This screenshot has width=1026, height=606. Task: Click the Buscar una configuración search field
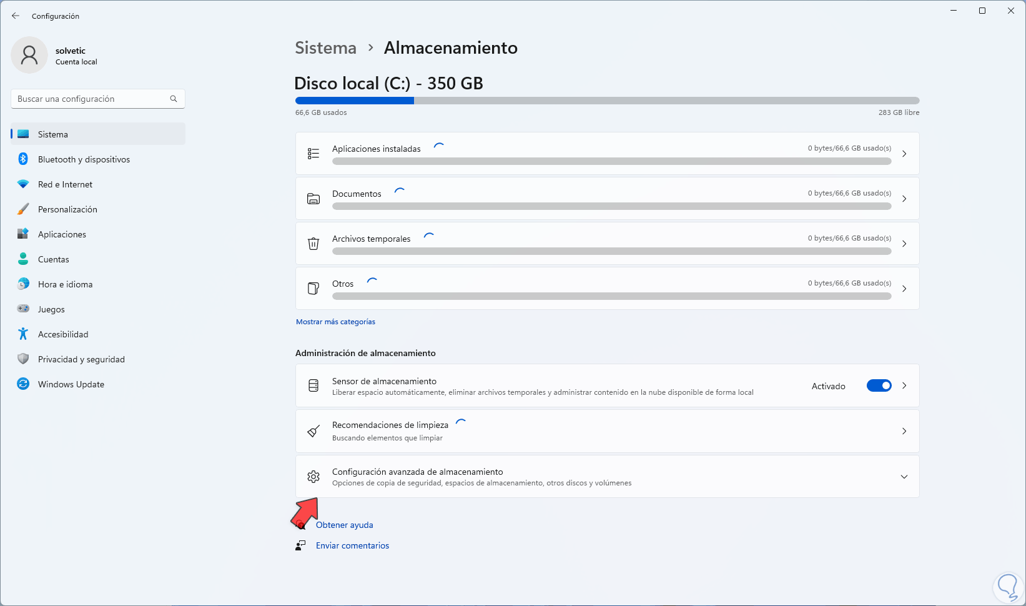tap(91, 99)
